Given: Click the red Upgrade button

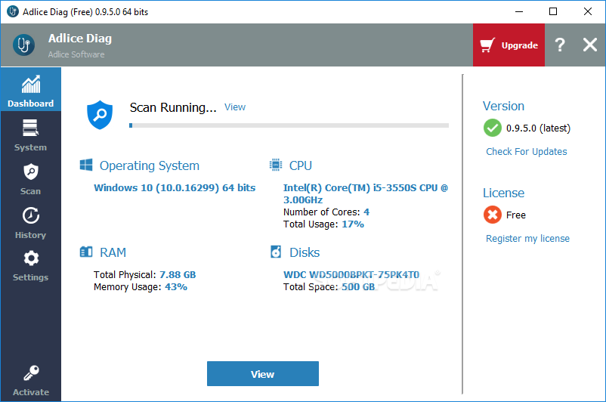Looking at the screenshot, I should coord(509,45).
